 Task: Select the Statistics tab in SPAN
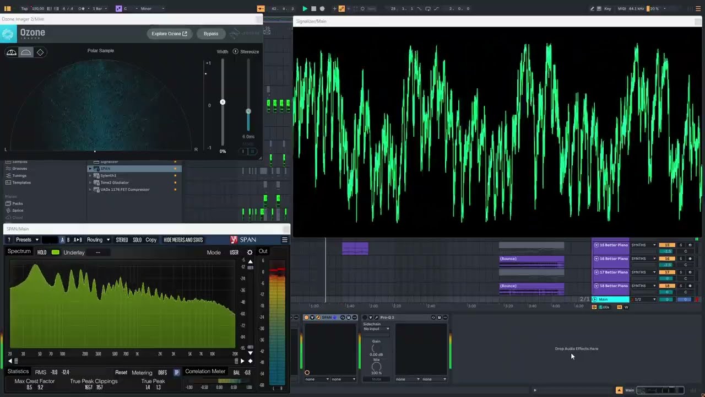(18, 372)
